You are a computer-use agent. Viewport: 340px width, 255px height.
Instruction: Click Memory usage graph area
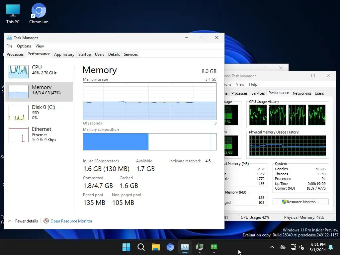coord(150,101)
